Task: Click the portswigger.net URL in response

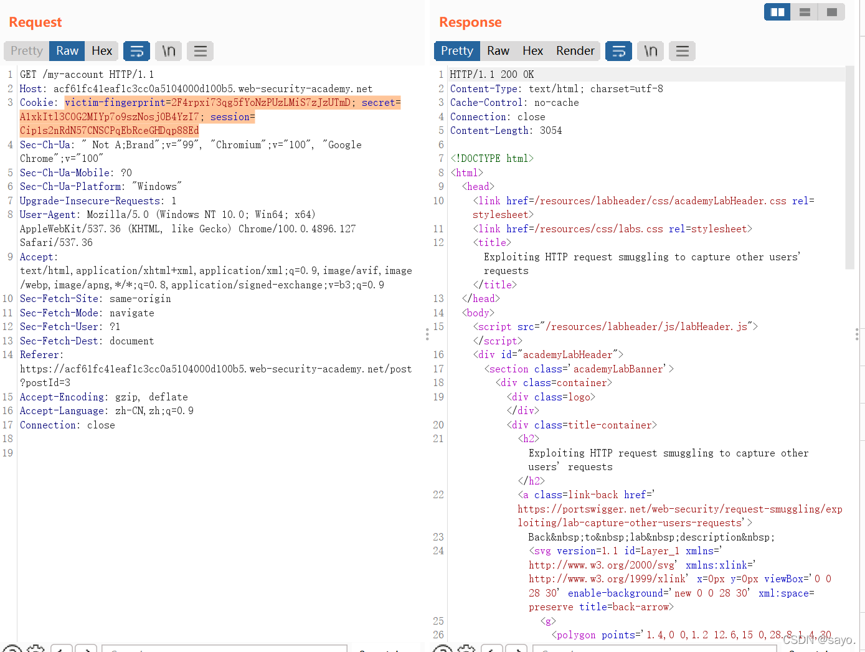Action: click(680, 516)
